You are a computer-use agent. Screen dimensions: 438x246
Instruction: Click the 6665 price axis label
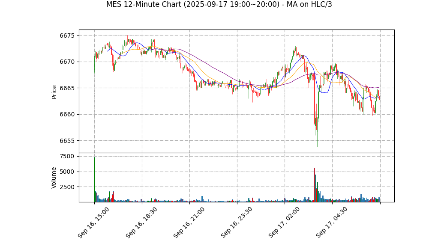pos(67,88)
